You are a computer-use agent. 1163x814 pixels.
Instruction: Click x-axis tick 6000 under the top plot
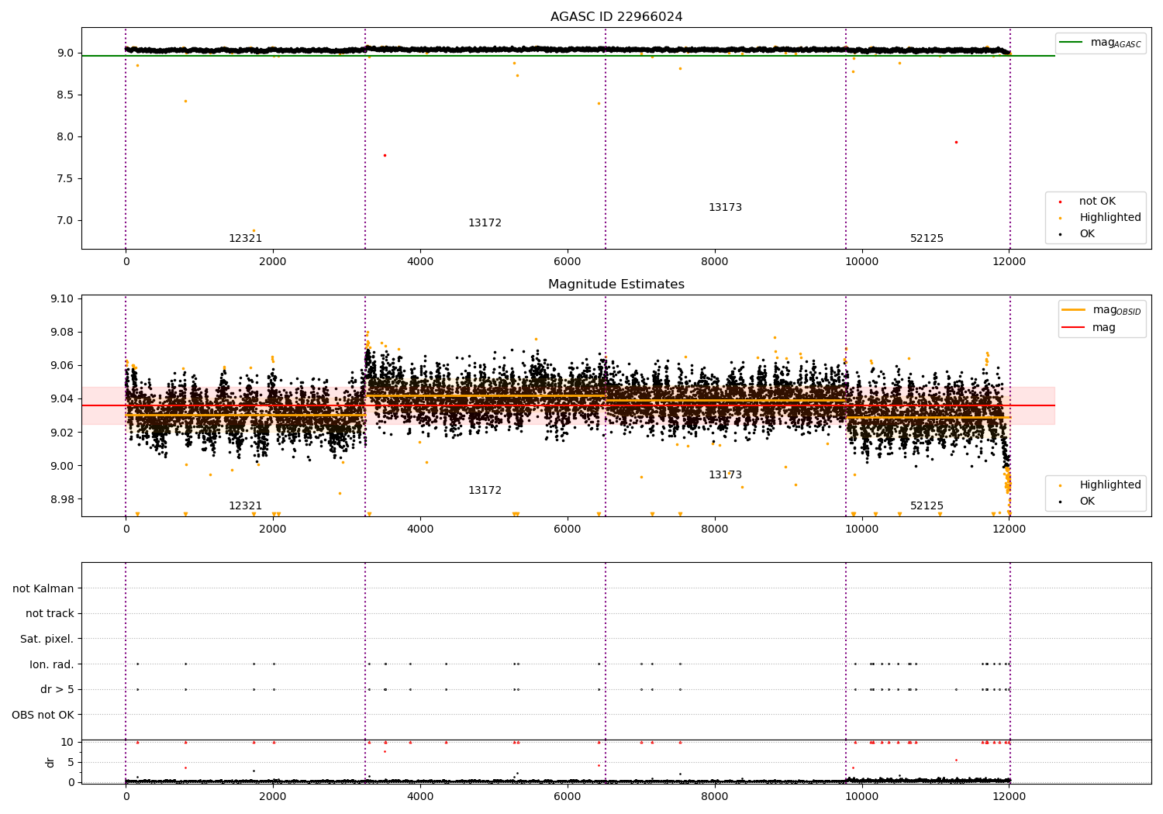click(568, 262)
